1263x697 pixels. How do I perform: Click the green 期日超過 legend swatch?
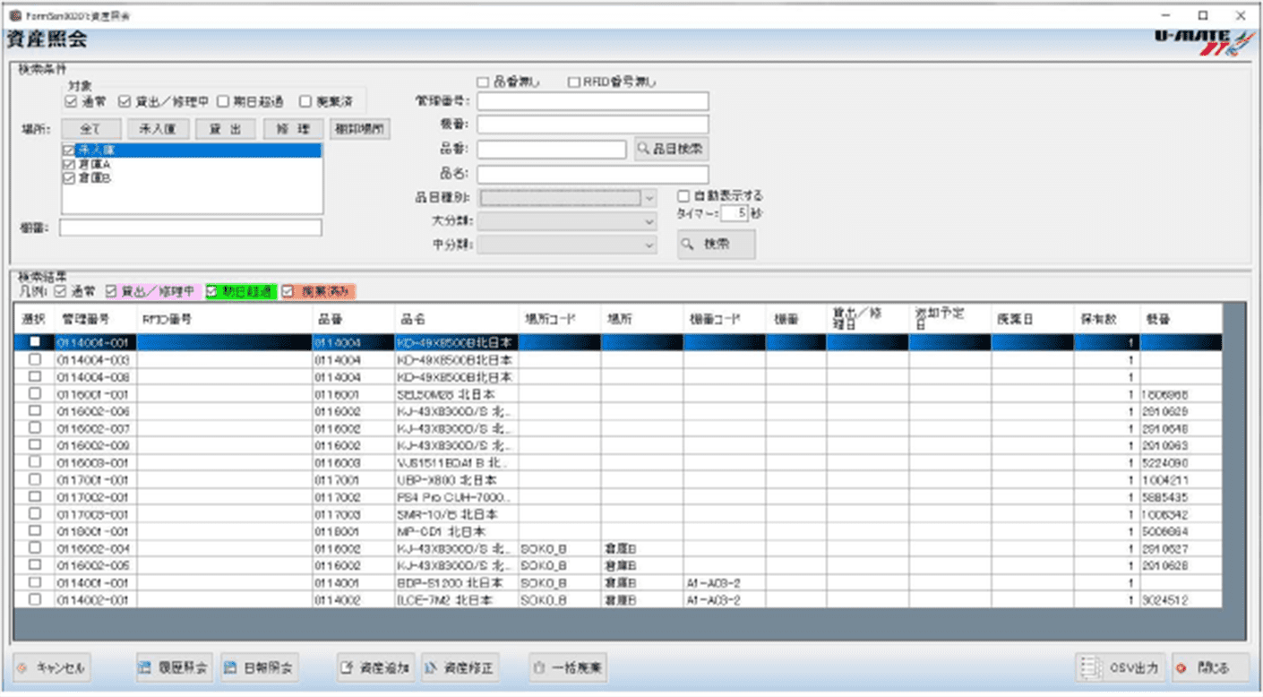click(240, 291)
